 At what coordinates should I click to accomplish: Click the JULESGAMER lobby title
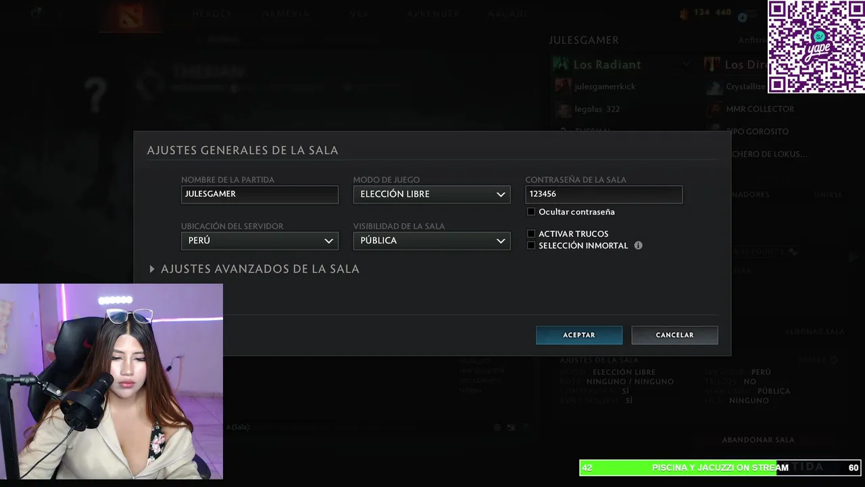coord(584,41)
